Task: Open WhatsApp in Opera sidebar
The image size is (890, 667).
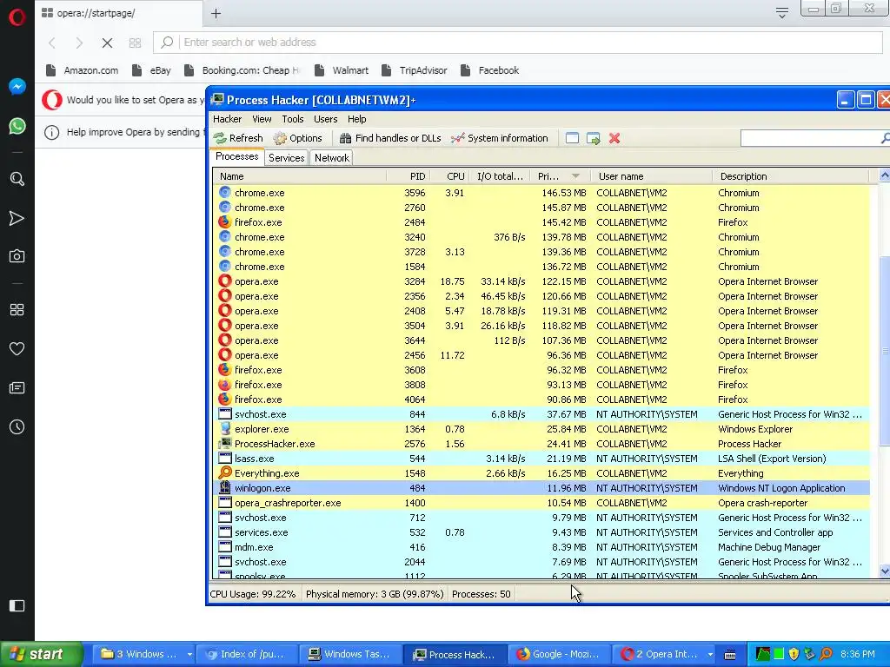Action: (17, 126)
